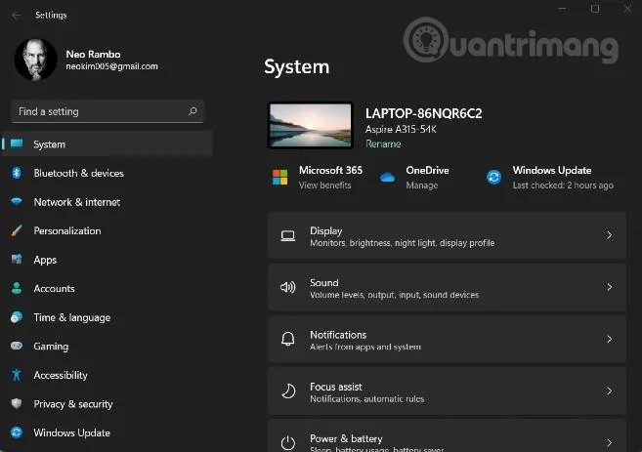Click the Power & battery icon
Screen dimensions: 642x452
pos(288,442)
